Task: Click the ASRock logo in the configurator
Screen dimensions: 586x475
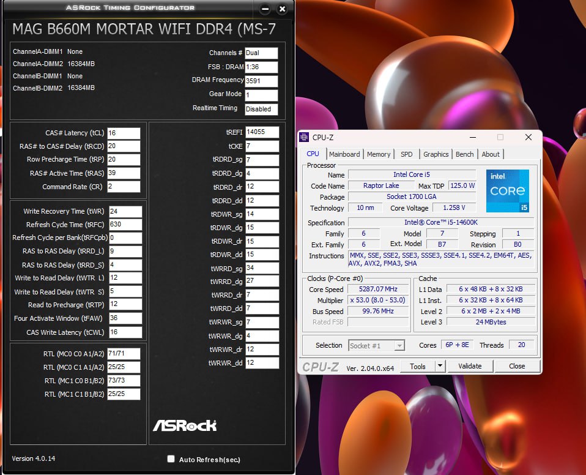Action: point(185,425)
